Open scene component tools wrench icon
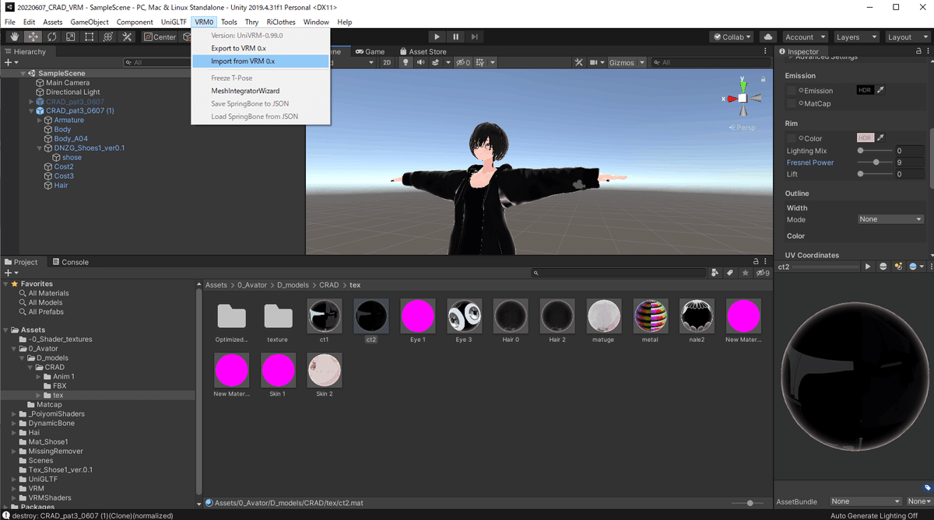This screenshot has width=934, height=520. point(579,62)
